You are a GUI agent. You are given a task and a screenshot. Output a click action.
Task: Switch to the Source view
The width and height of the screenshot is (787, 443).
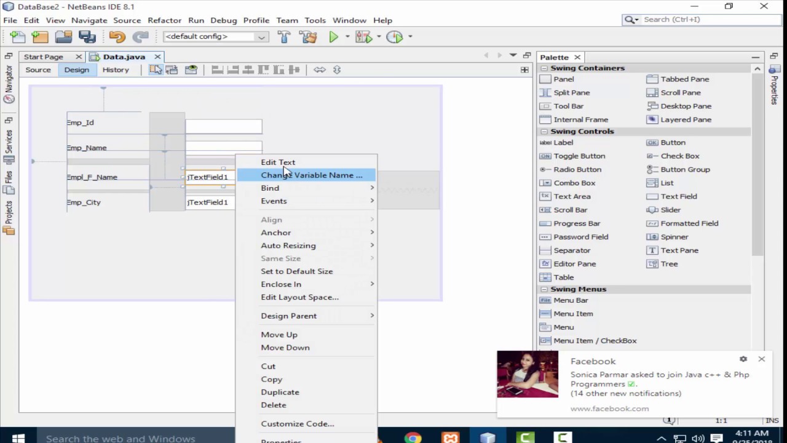[x=38, y=70]
